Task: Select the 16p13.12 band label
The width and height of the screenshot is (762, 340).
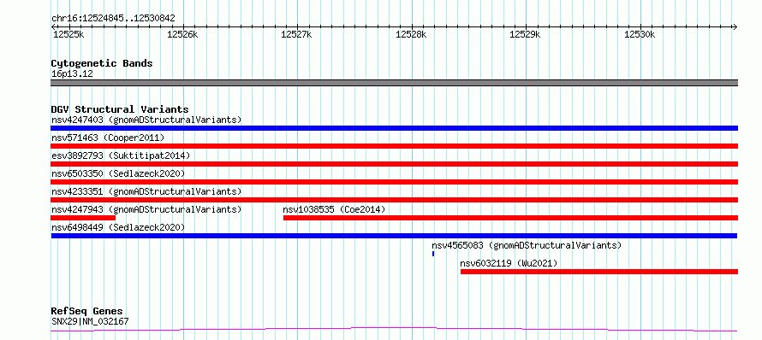Action: point(72,74)
